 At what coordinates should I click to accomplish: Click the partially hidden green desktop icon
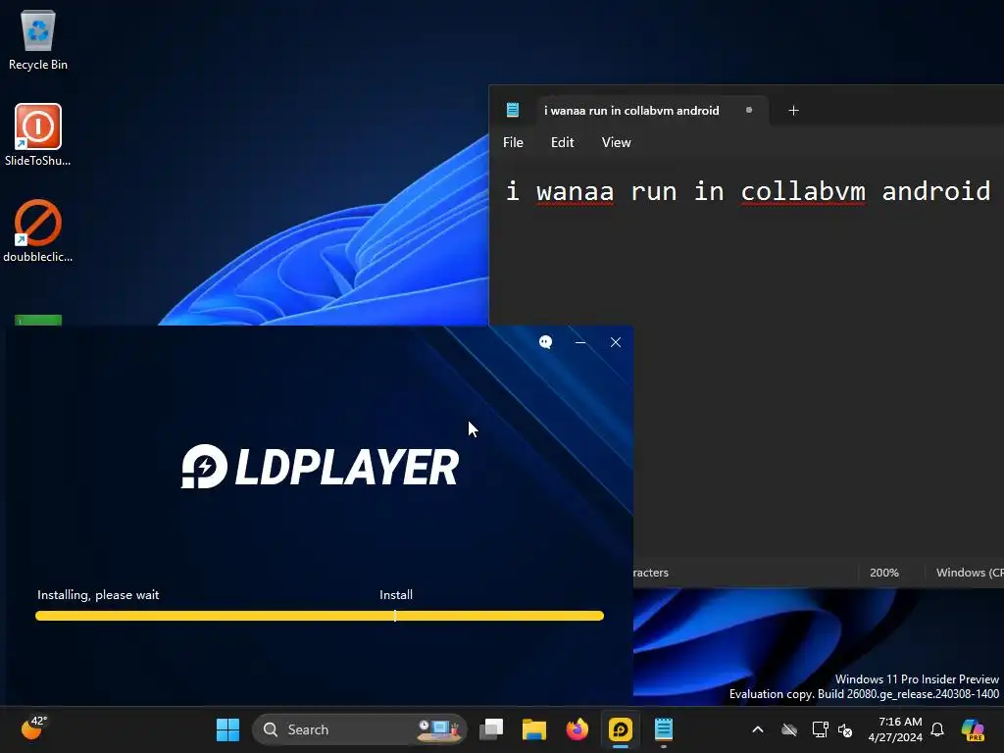tap(38, 320)
